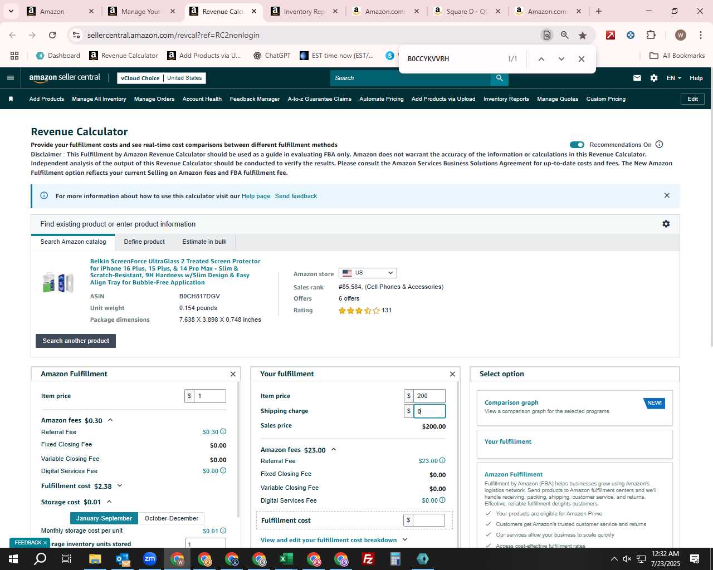Go to previous find-in-page match

tap(541, 59)
